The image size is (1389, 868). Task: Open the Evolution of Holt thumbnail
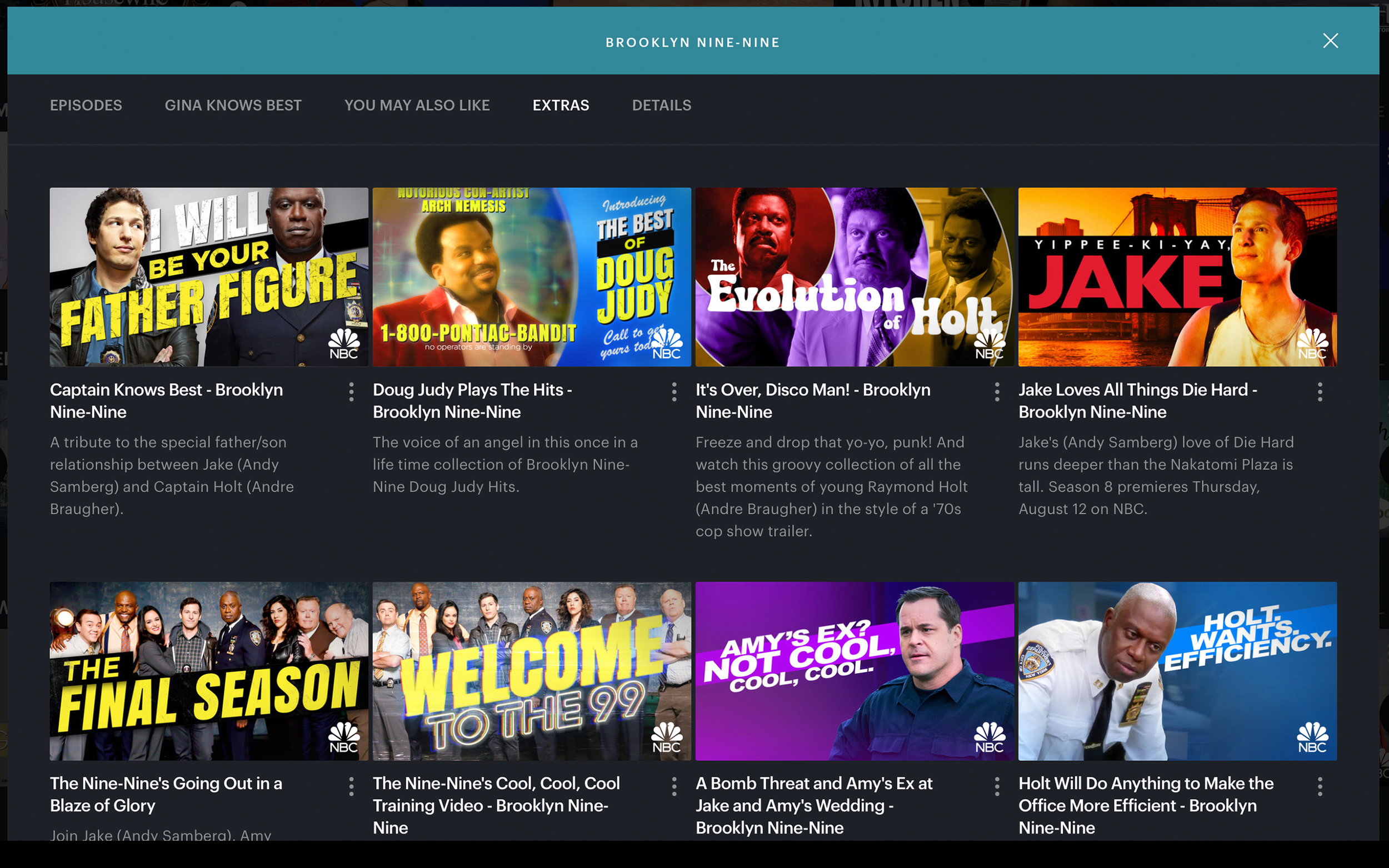(855, 277)
